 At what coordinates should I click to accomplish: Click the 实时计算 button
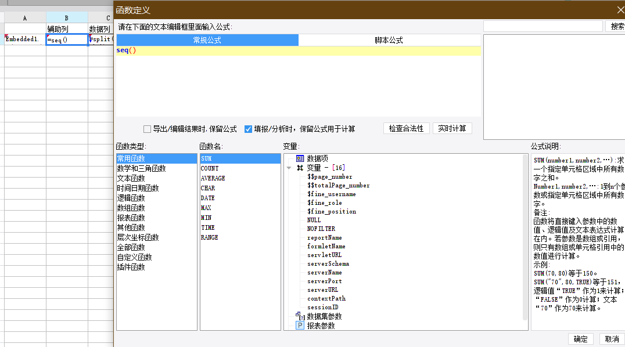452,128
